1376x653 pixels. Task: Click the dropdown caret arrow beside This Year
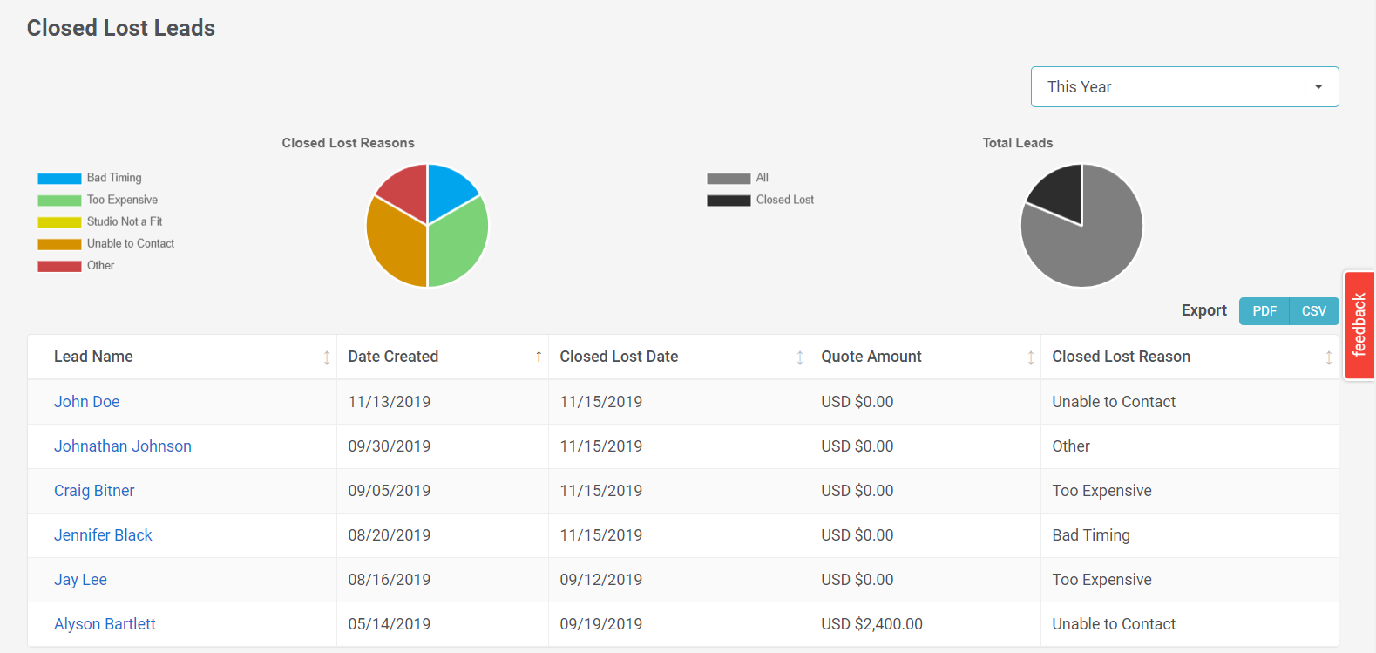tap(1318, 87)
